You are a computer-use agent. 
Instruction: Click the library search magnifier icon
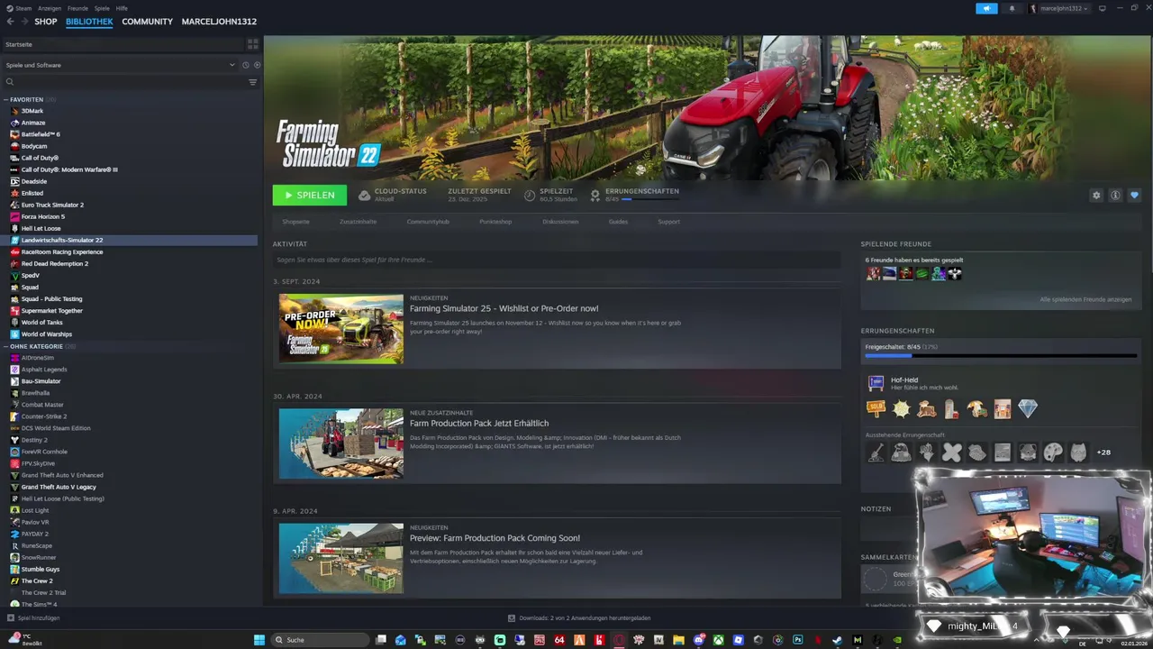pyautogui.click(x=10, y=82)
